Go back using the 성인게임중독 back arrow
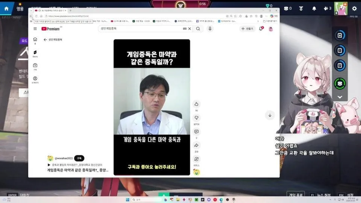 [45, 39]
